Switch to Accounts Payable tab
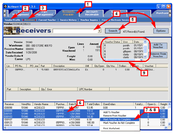The image size is (174, 134). (x=68, y=13)
